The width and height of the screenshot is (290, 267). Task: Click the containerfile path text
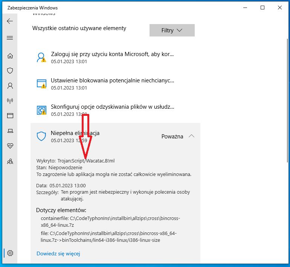[x=110, y=221]
